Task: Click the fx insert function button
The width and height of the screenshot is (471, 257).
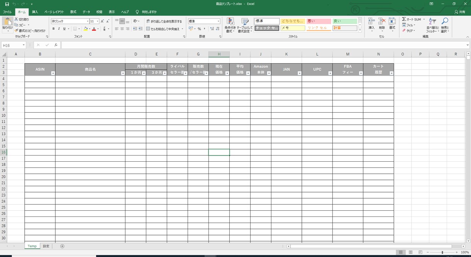Action: [56, 45]
